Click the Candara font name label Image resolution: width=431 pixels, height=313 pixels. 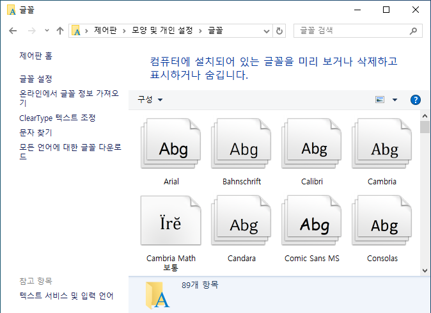point(242,258)
